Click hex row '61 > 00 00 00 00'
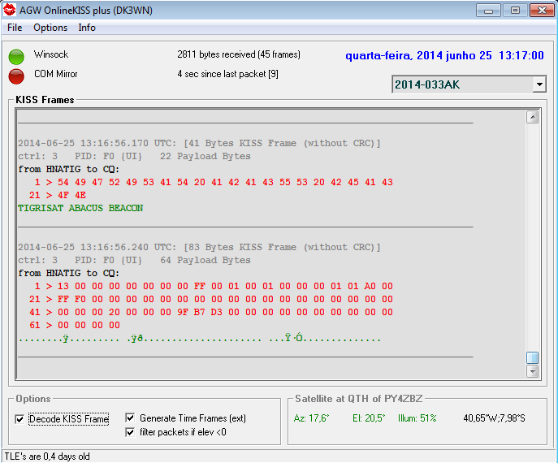The width and height of the screenshot is (558, 463). 75,325
